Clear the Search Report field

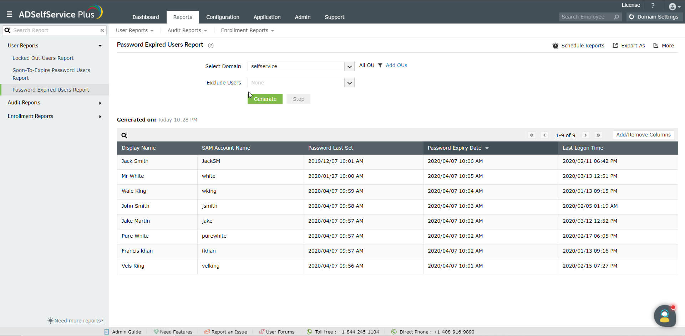(102, 30)
